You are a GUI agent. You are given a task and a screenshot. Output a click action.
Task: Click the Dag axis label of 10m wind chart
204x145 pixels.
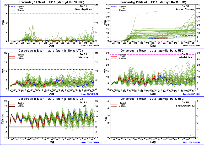coord(51,94)
